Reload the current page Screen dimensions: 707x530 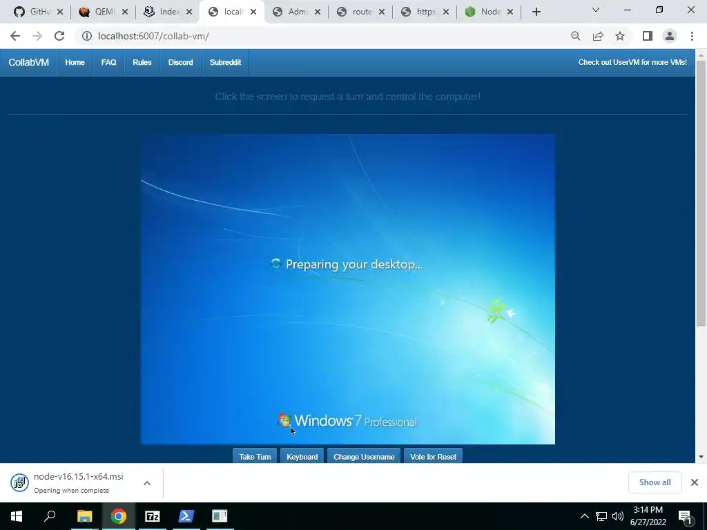point(59,36)
